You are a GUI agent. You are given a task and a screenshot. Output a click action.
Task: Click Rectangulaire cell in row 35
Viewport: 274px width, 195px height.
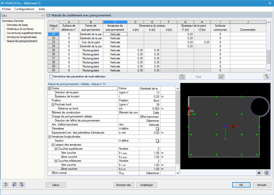coord(91,50)
